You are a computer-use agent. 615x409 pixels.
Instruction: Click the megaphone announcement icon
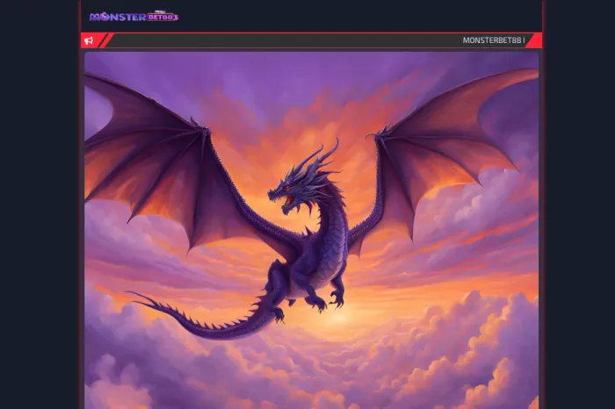pos(89,40)
